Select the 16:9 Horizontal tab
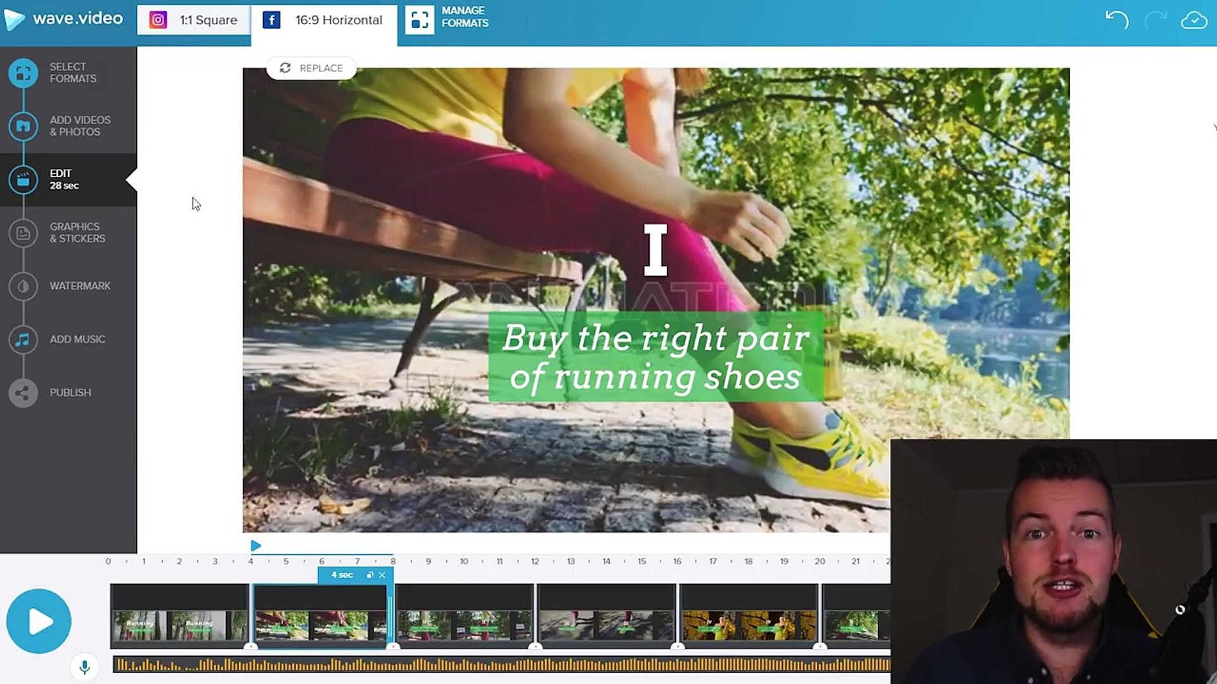Screen dimensions: 1217x684 (324, 20)
